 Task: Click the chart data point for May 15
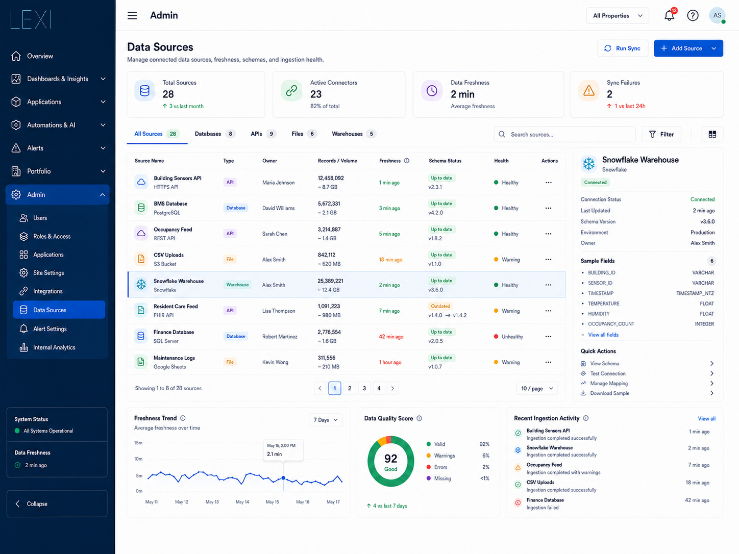click(283, 478)
